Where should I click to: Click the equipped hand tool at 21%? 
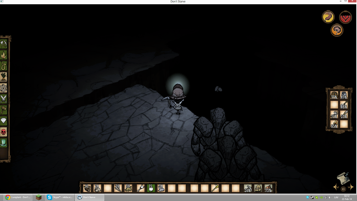tap(248, 189)
